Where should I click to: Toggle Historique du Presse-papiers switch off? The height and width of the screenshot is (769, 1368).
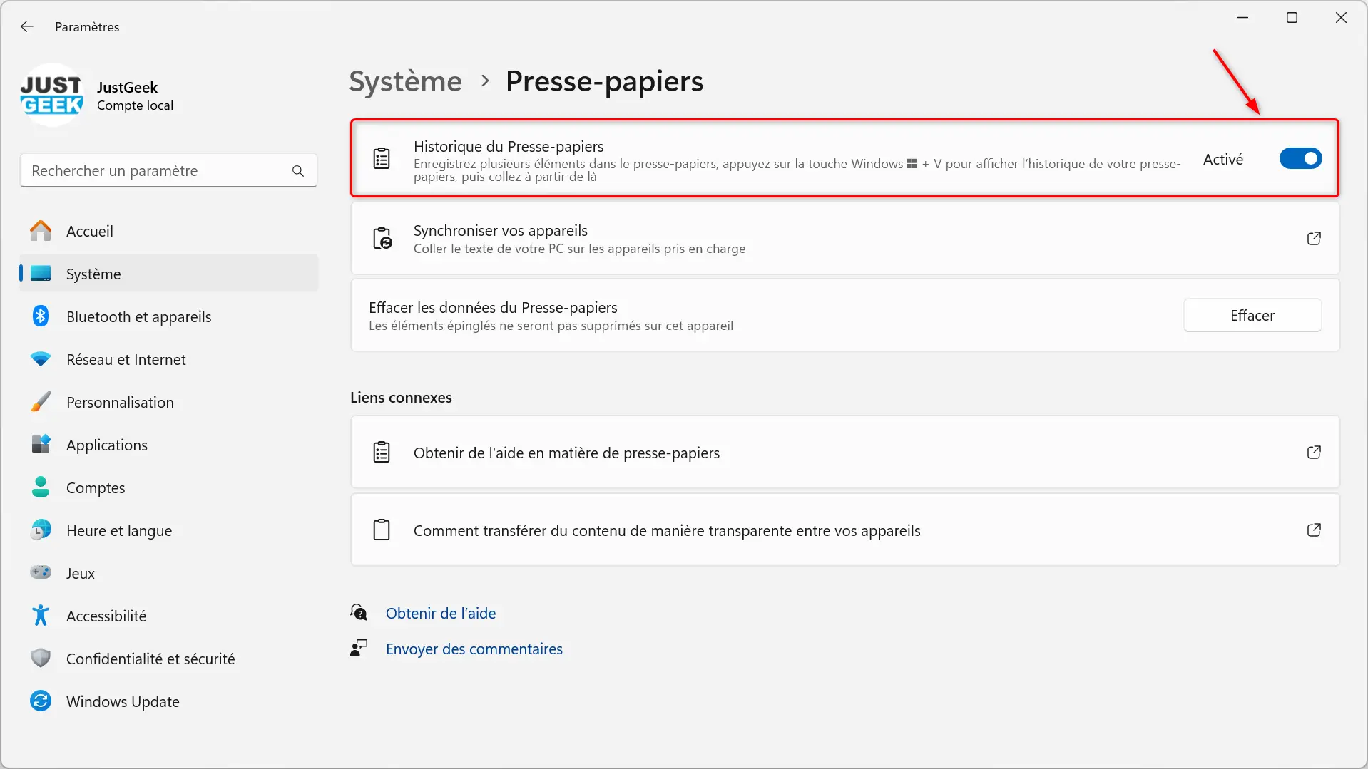click(x=1300, y=159)
